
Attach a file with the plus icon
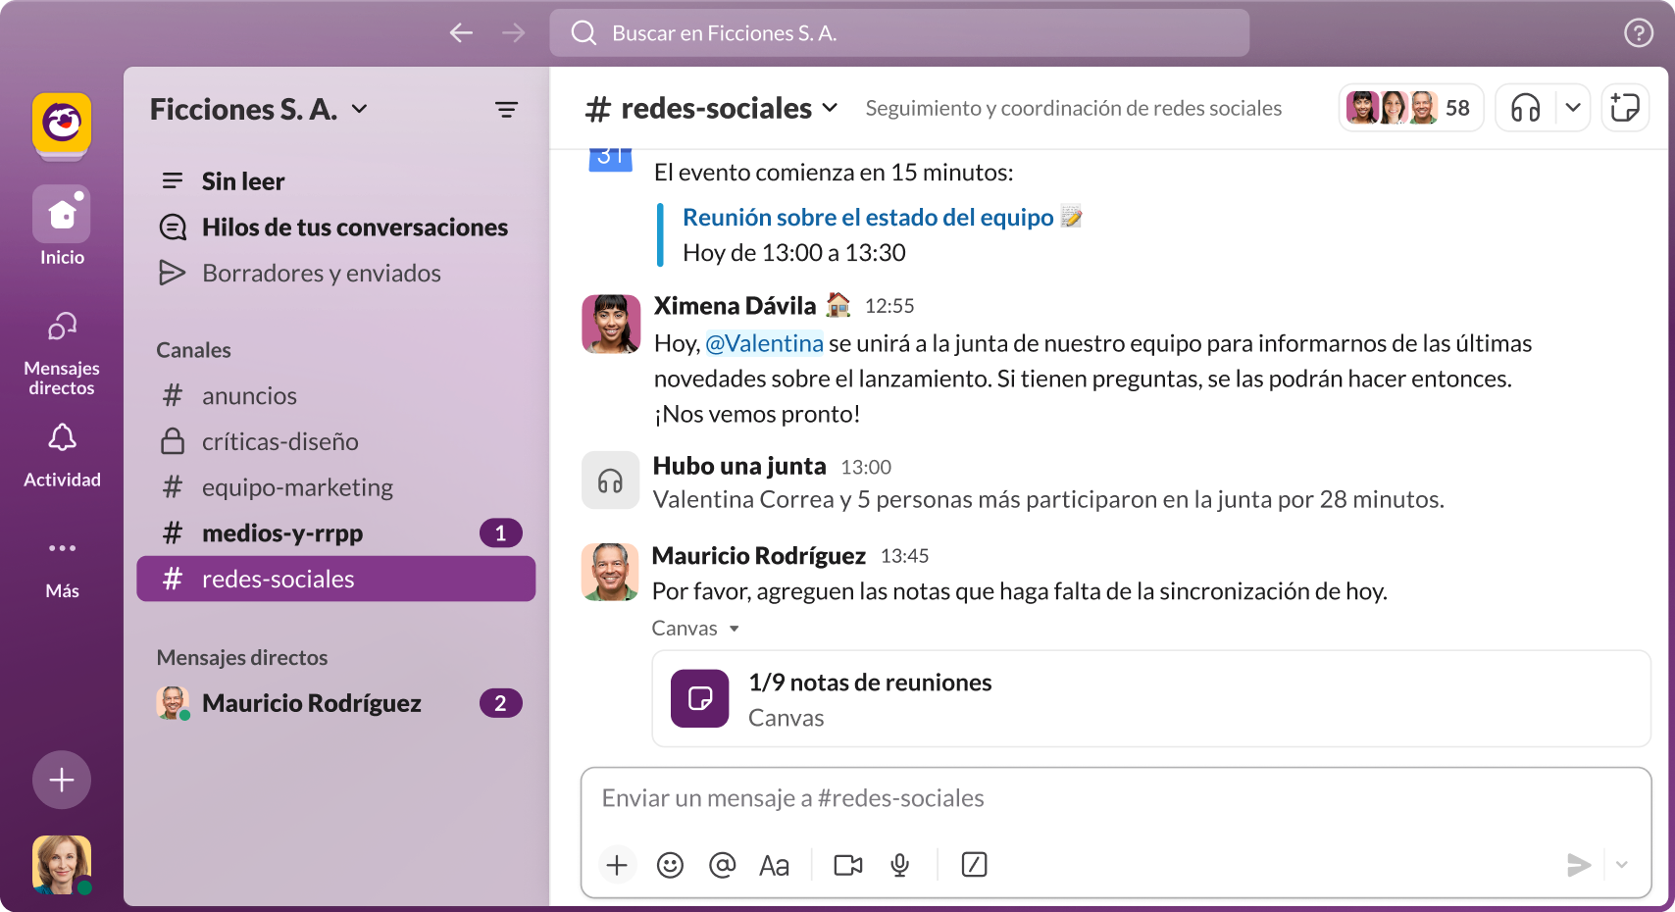point(617,865)
